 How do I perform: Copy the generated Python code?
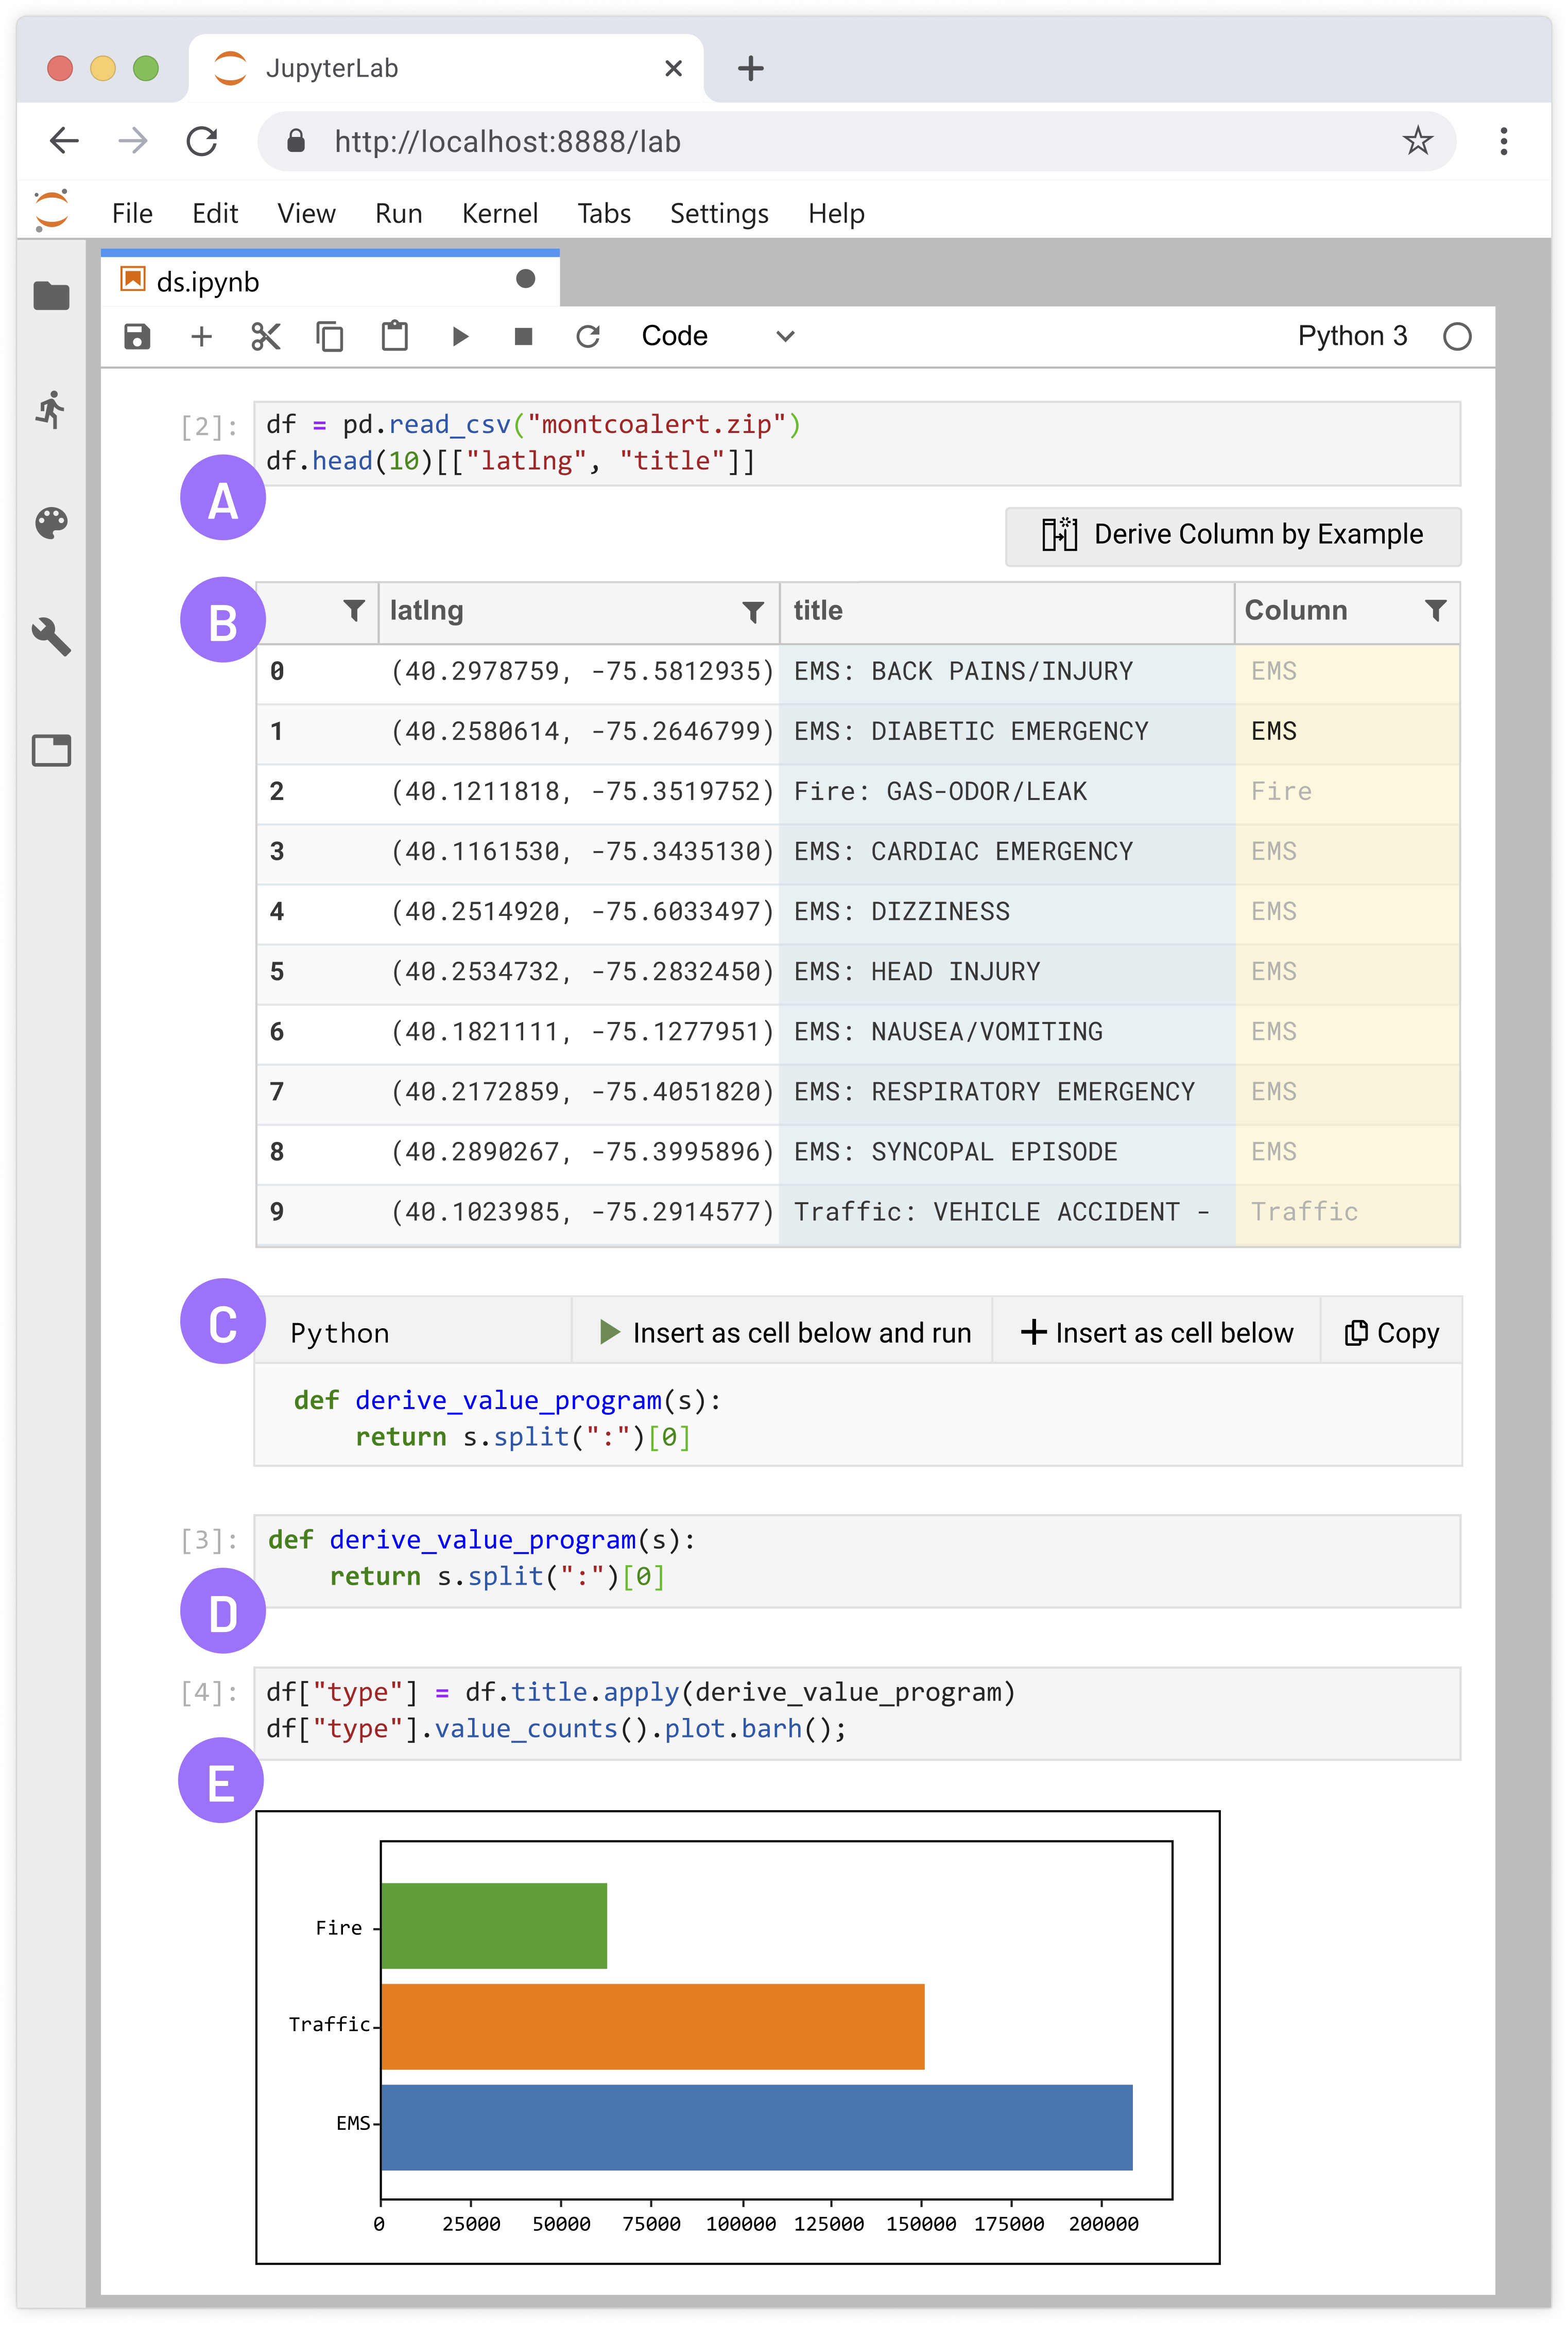tap(1392, 1332)
